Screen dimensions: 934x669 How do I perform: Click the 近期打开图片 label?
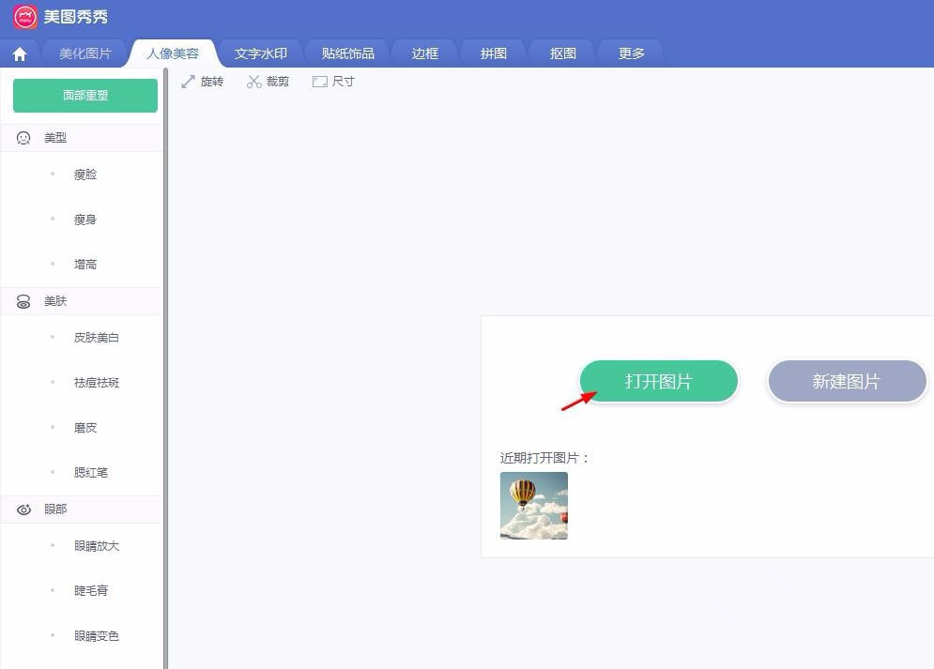tap(544, 458)
